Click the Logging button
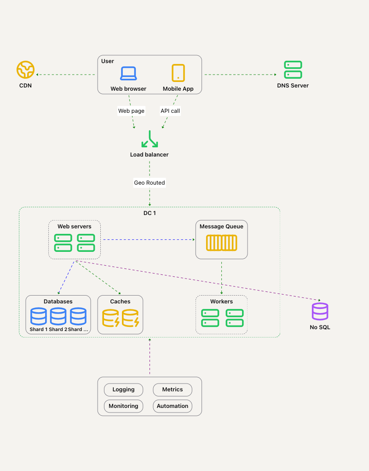Image resolution: width=369 pixels, height=471 pixels. [123, 390]
